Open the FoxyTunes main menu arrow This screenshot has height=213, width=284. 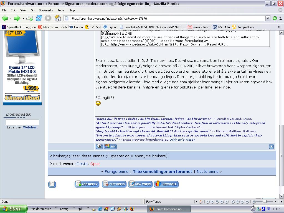pyautogui.click(x=196, y=202)
